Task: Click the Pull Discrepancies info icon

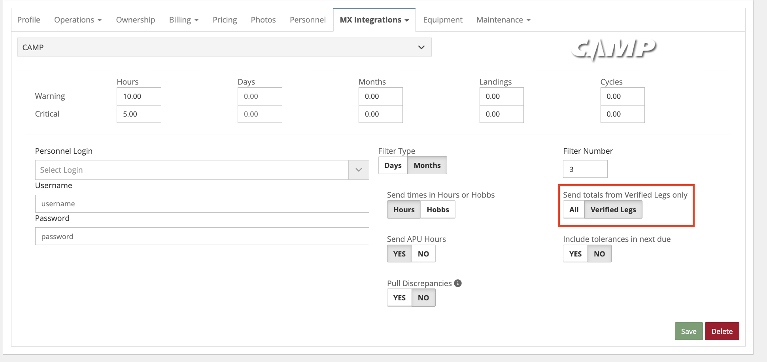Action: [458, 283]
